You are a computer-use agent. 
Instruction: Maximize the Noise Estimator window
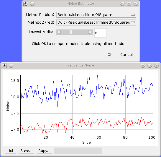pos(129,4)
